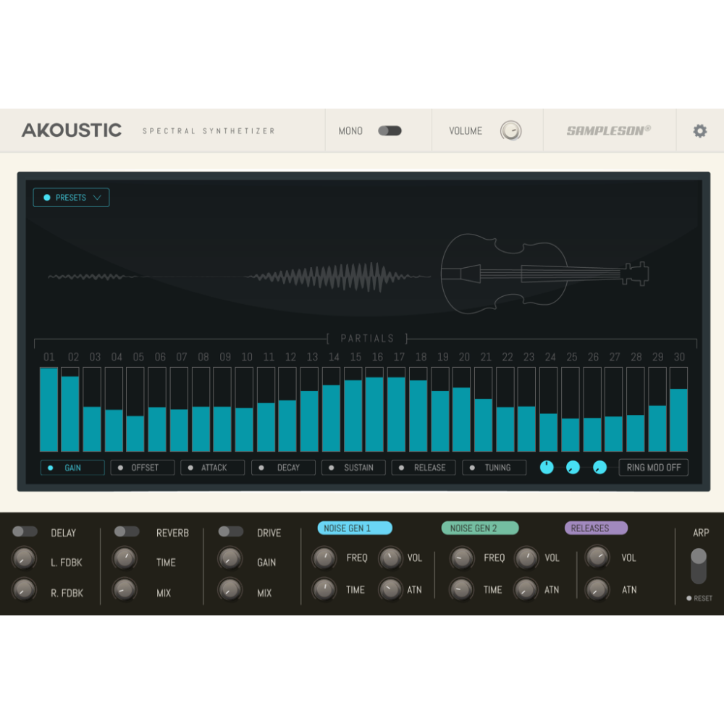This screenshot has width=724, height=724.
Task: Open the Akoustic settings gear icon
Action: click(x=699, y=130)
